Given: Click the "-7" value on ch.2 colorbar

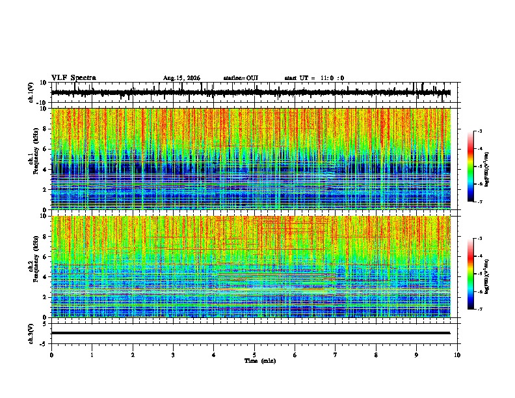Looking at the screenshot, I should (479, 309).
